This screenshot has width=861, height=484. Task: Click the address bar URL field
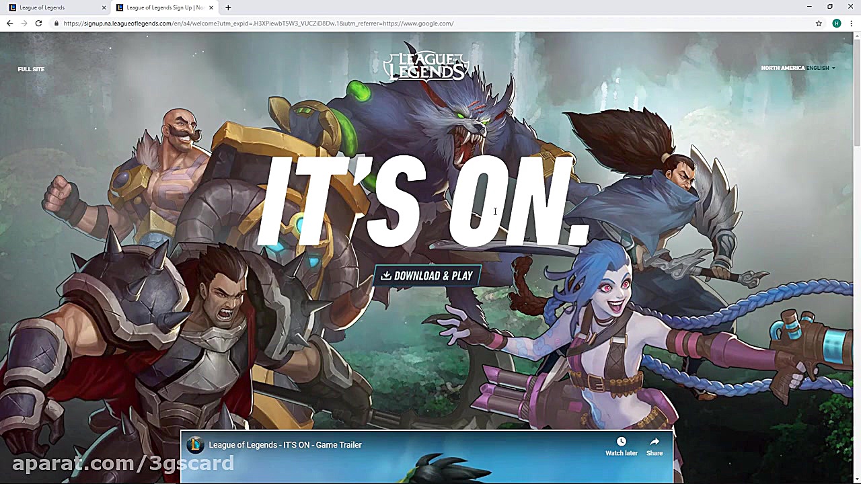click(x=430, y=24)
